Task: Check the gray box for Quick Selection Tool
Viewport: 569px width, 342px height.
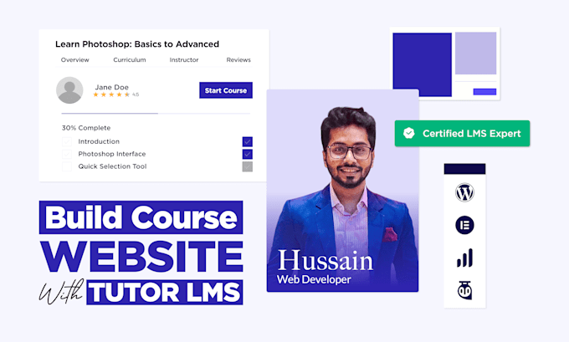Action: (248, 167)
